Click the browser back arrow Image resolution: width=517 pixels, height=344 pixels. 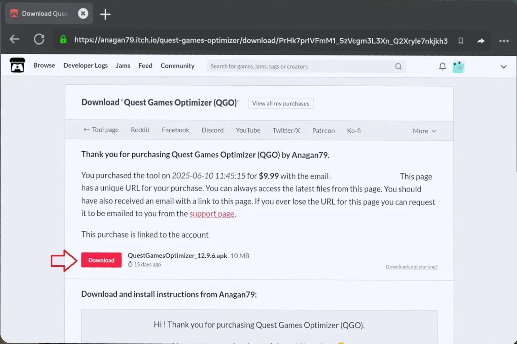point(14,39)
